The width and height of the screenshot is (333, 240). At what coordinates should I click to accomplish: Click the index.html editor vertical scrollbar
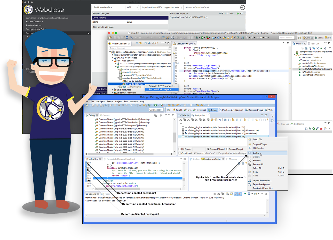click(184, 174)
